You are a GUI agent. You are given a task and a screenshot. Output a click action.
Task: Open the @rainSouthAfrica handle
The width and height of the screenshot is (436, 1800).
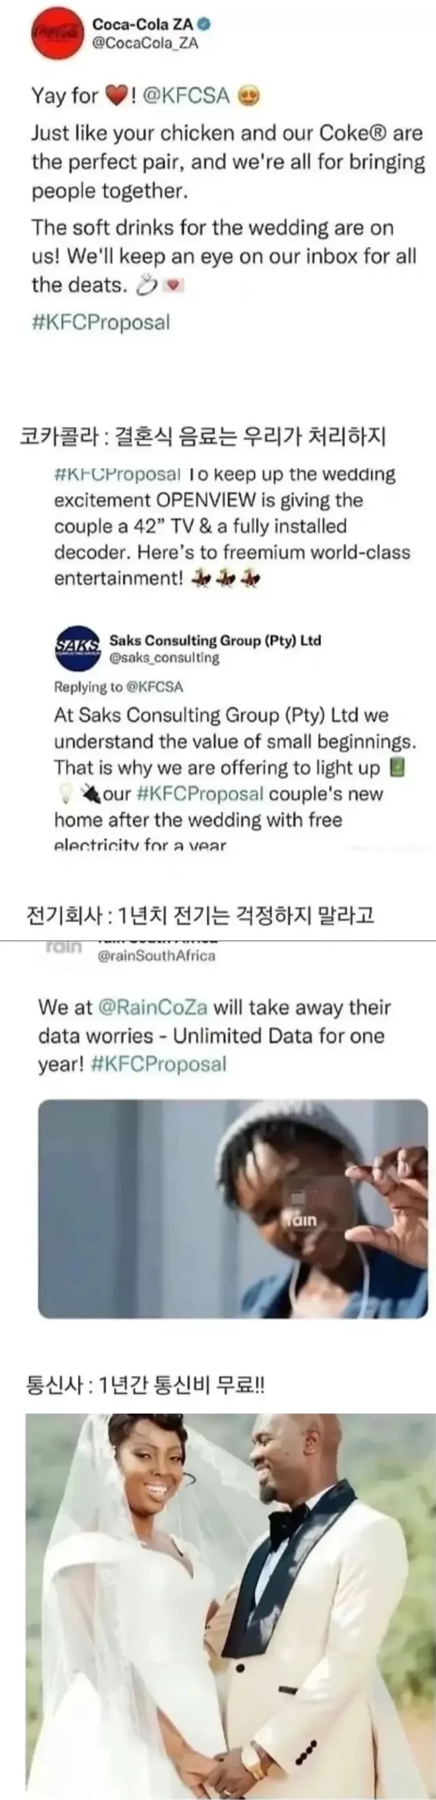coord(156,956)
